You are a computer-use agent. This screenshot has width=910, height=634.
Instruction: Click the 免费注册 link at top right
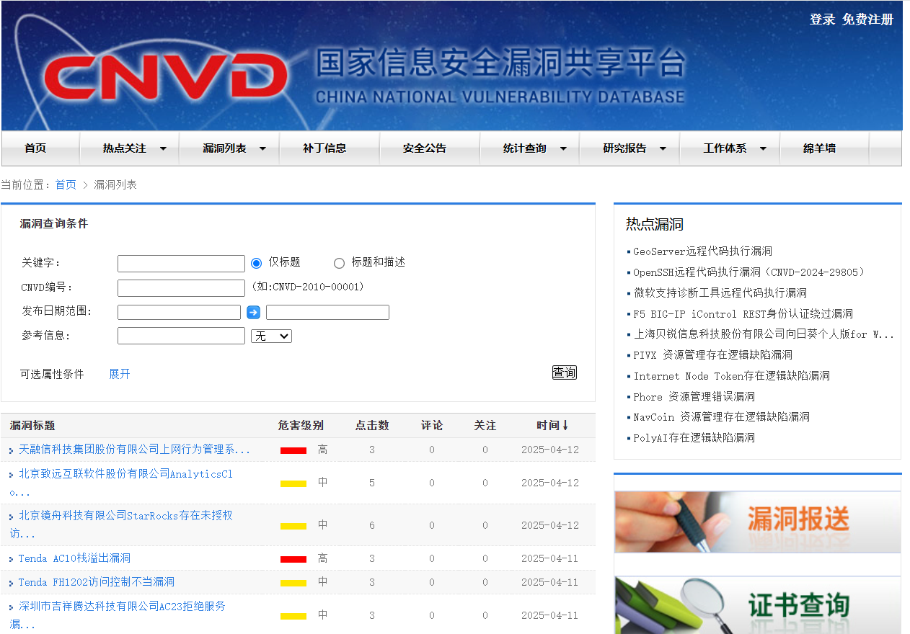(x=868, y=19)
